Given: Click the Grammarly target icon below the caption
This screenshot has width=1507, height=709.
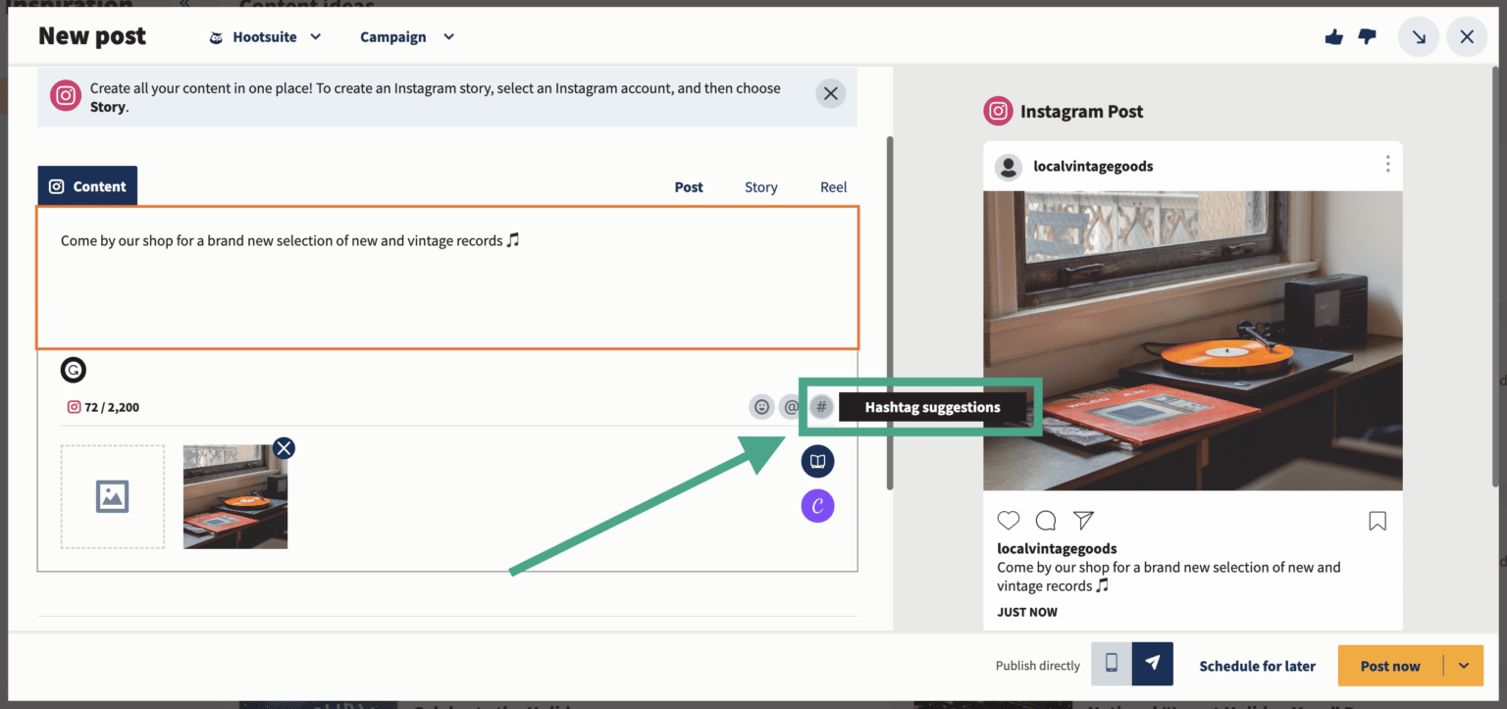Looking at the screenshot, I should click(x=73, y=370).
